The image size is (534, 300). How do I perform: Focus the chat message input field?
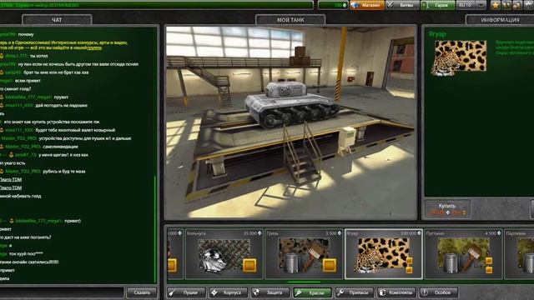click(62, 292)
